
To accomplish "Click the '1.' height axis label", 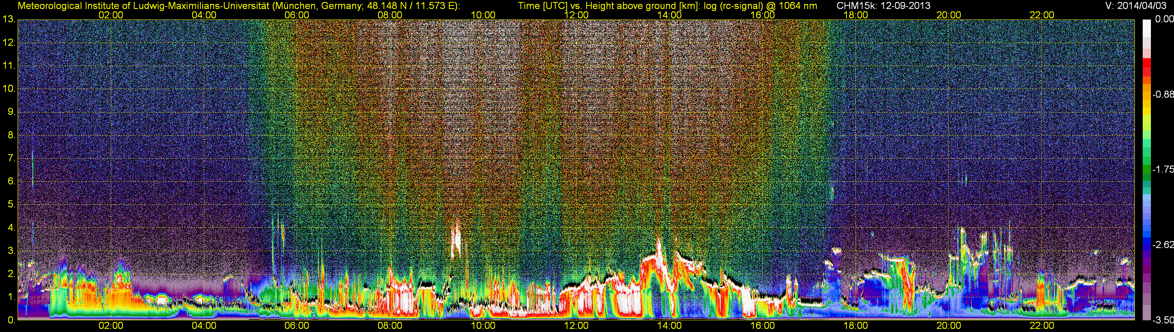I will [11, 296].
